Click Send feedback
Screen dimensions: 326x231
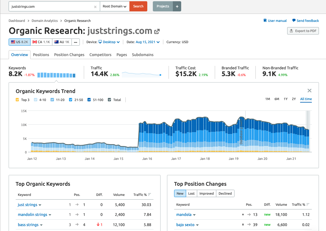click(305, 21)
